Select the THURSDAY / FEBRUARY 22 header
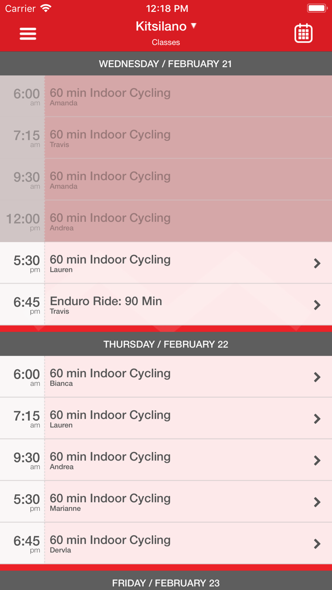 point(166,343)
